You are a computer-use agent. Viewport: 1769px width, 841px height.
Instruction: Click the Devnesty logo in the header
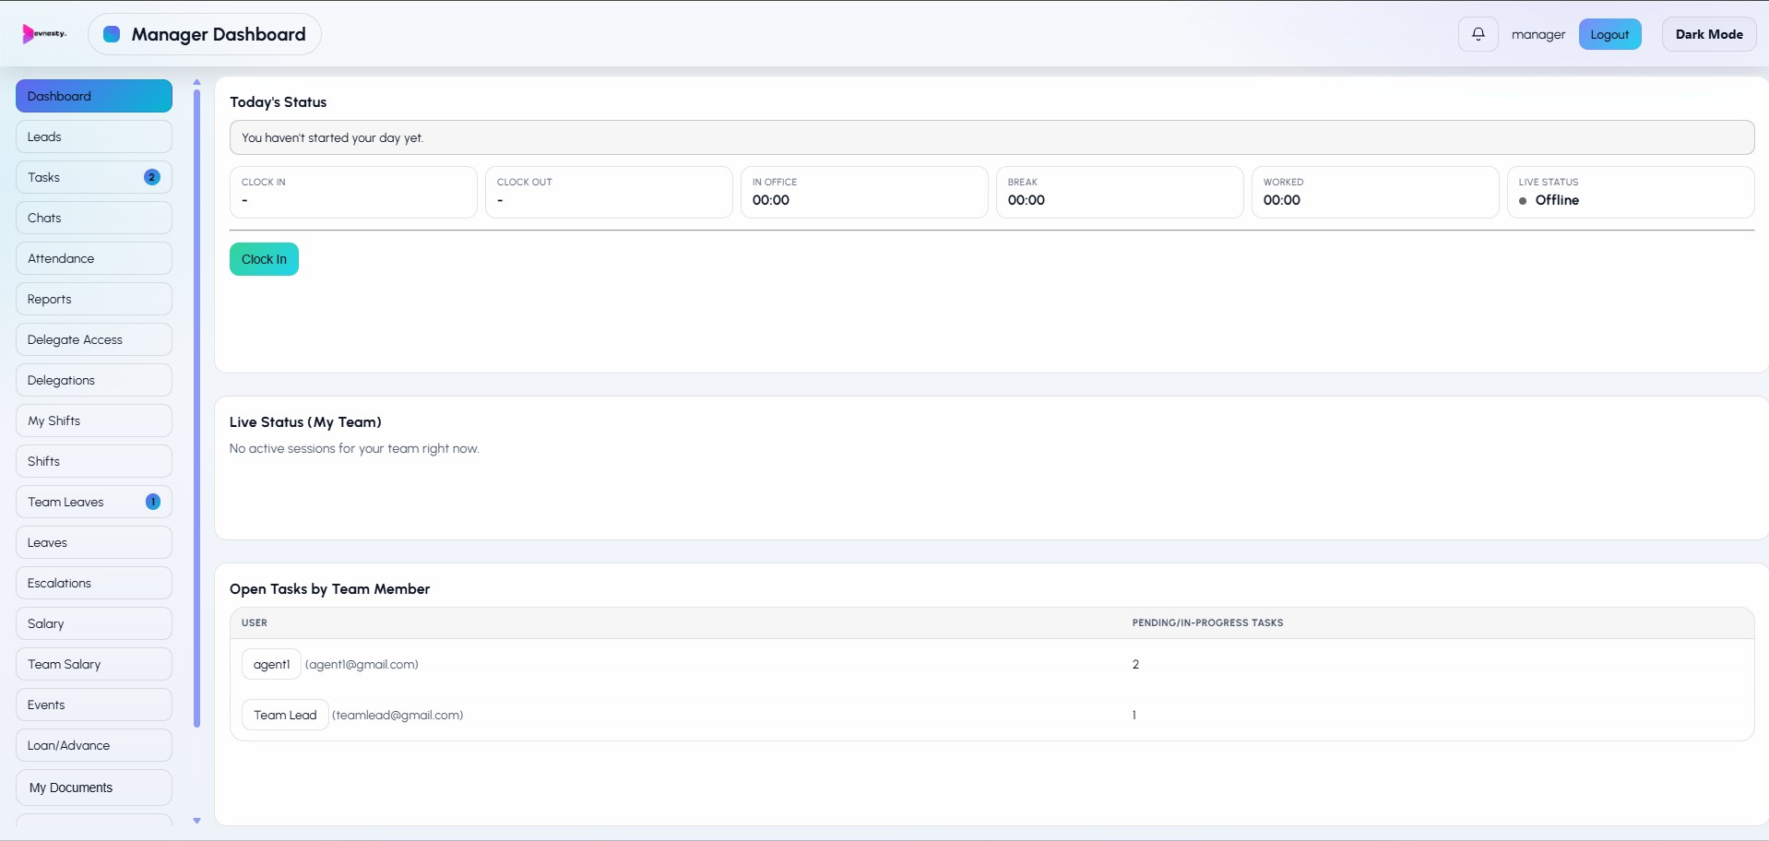coord(42,34)
